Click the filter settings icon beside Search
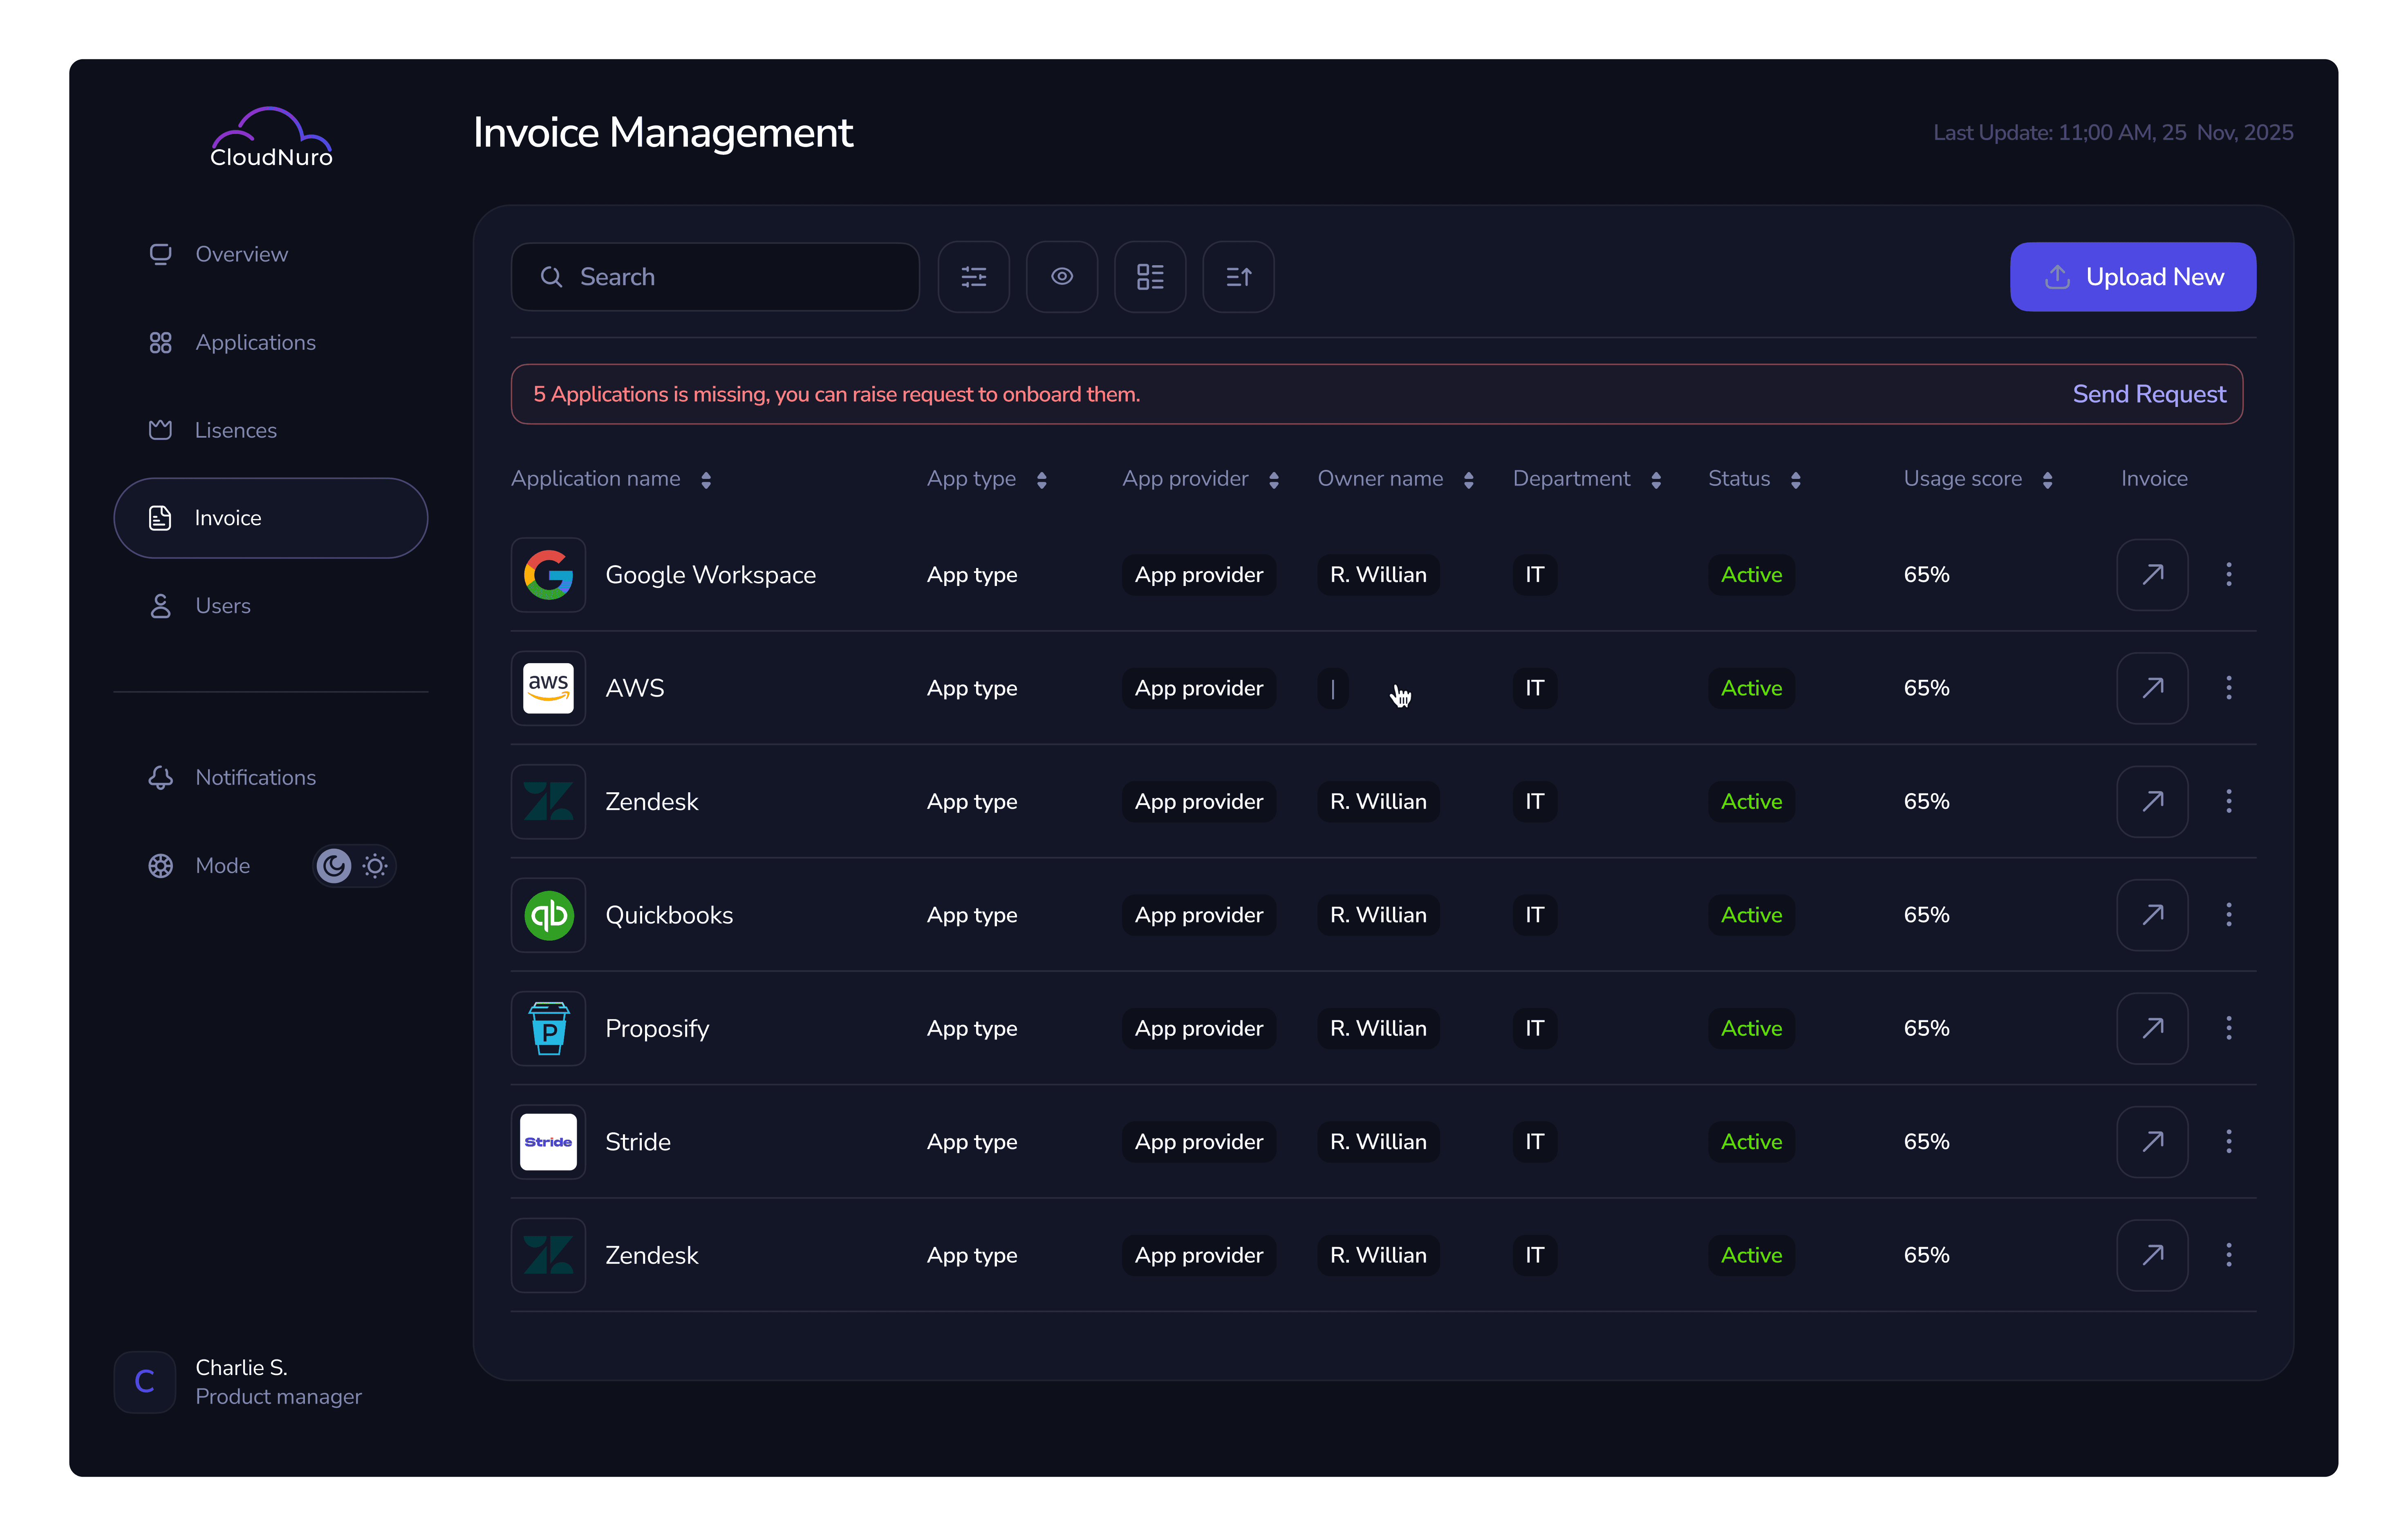 tap(973, 277)
